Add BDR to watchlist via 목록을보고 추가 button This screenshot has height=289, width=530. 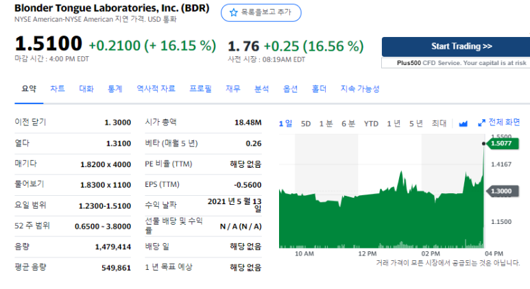pos(261,13)
